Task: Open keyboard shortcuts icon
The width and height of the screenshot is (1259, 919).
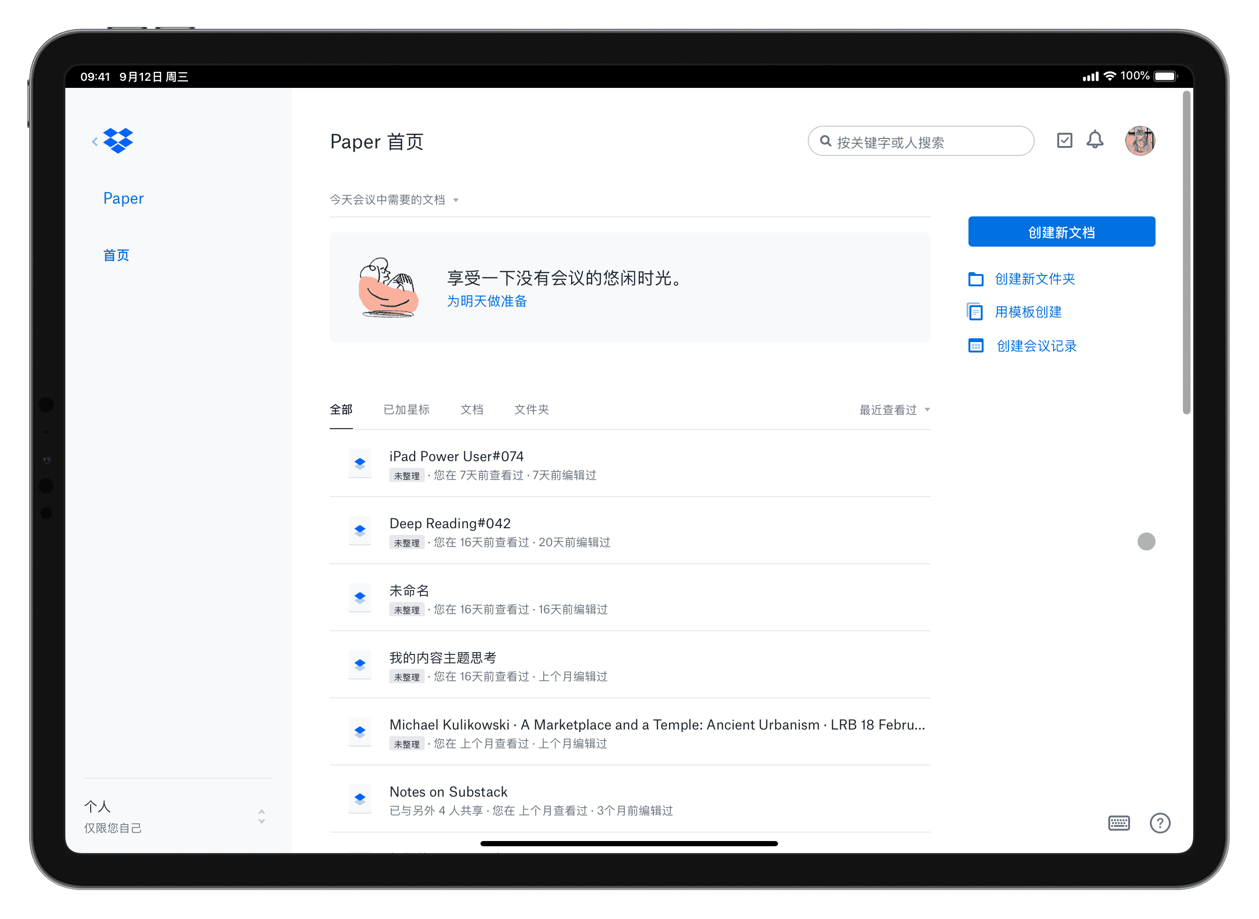Action: point(1119,823)
